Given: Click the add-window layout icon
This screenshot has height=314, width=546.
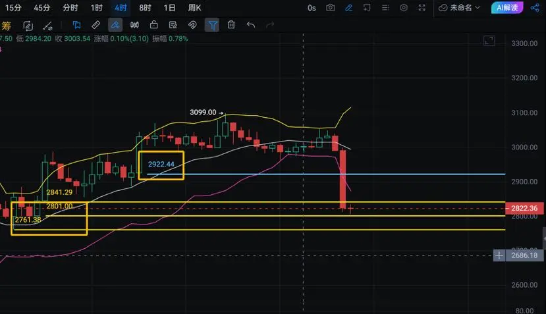Looking at the screenshot, I should tap(367, 7).
